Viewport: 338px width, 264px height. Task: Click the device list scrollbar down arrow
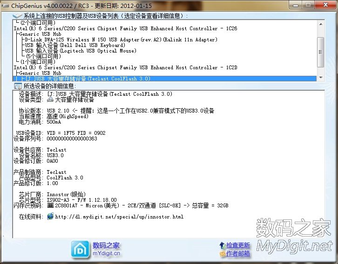320,78
